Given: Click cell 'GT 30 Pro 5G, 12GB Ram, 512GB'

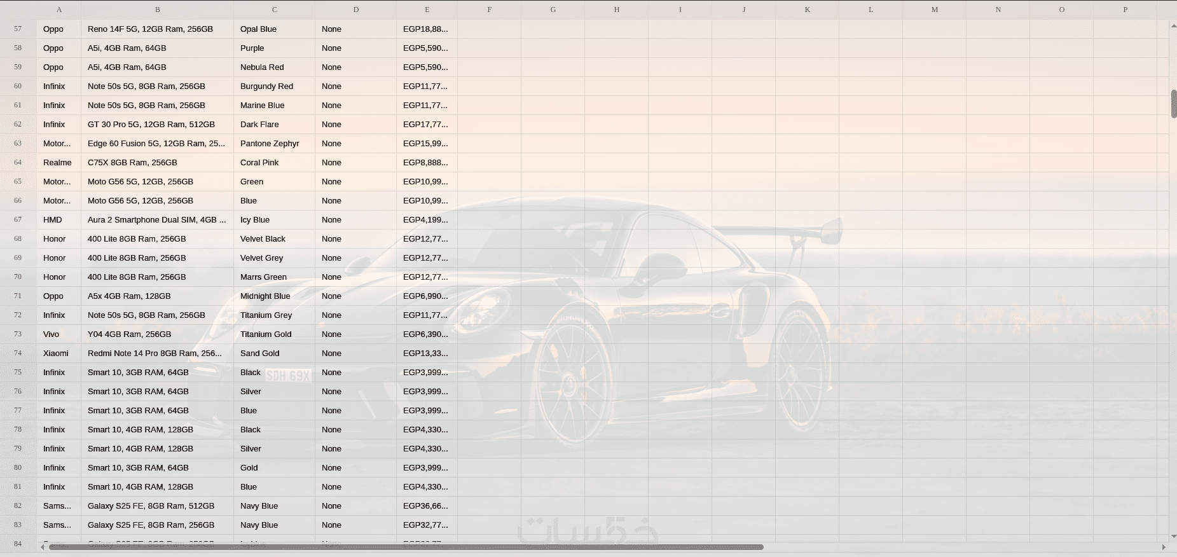Looking at the screenshot, I should click(158, 124).
